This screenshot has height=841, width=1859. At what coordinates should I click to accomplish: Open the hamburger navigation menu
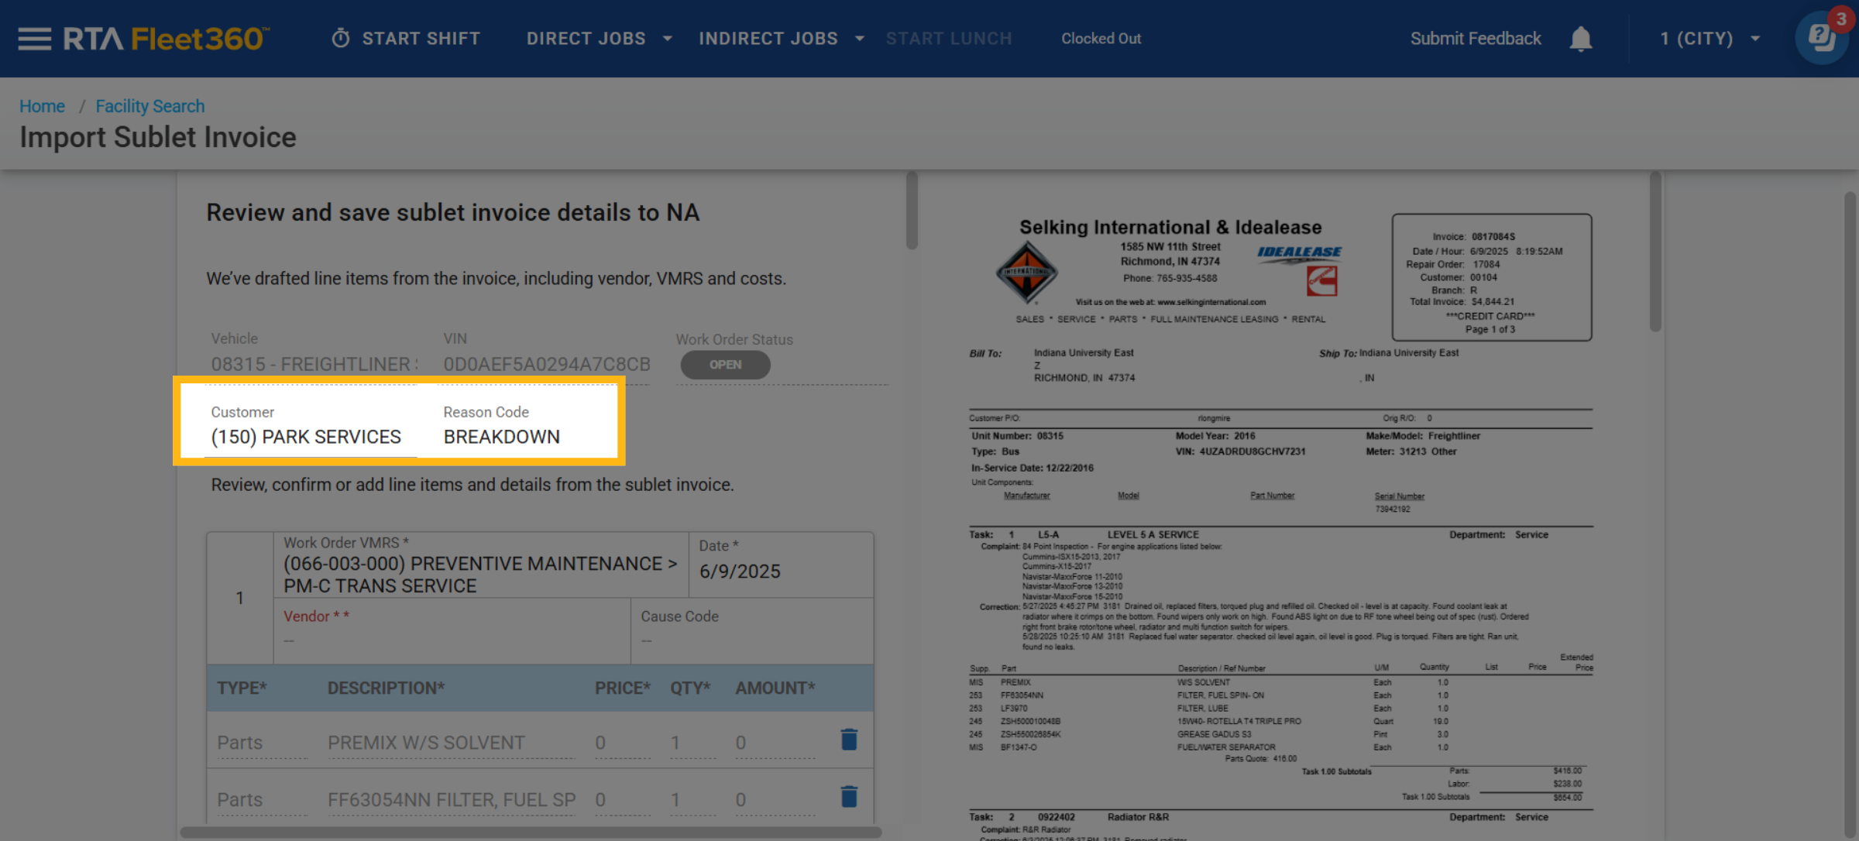[x=34, y=39]
